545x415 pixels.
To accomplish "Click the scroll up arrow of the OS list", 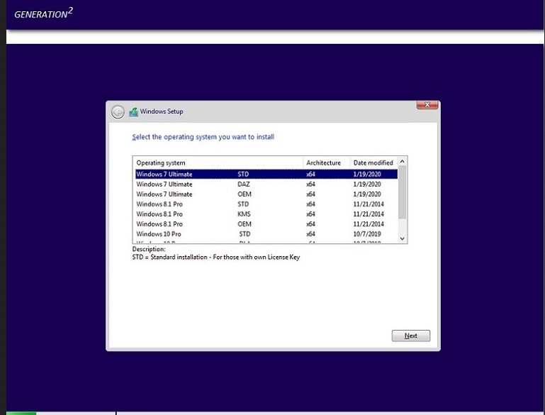I will [x=402, y=162].
